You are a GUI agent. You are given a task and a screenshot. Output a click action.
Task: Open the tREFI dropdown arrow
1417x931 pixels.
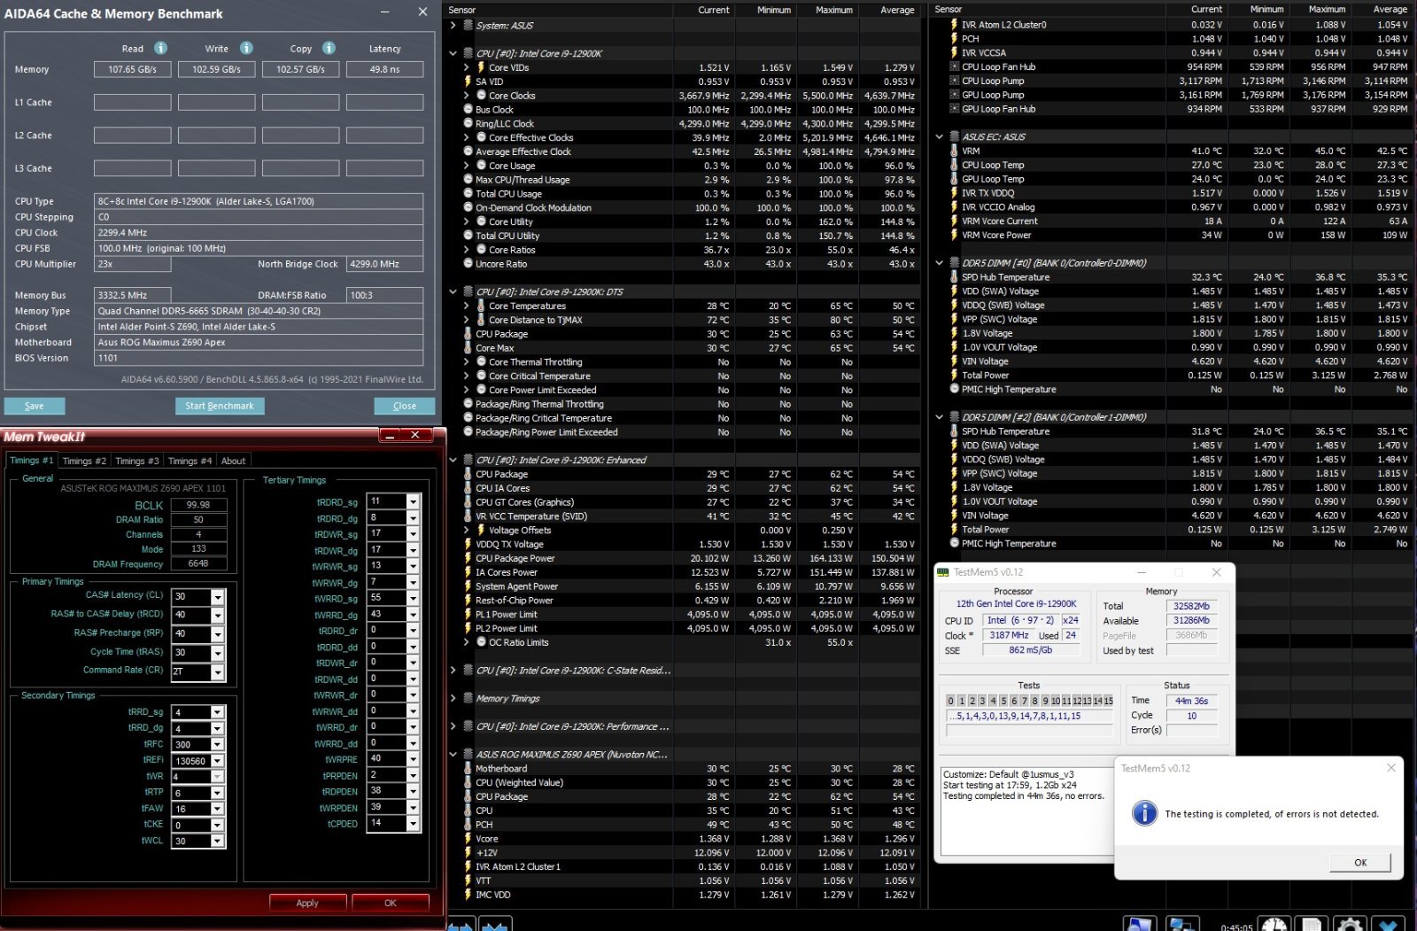point(217,761)
